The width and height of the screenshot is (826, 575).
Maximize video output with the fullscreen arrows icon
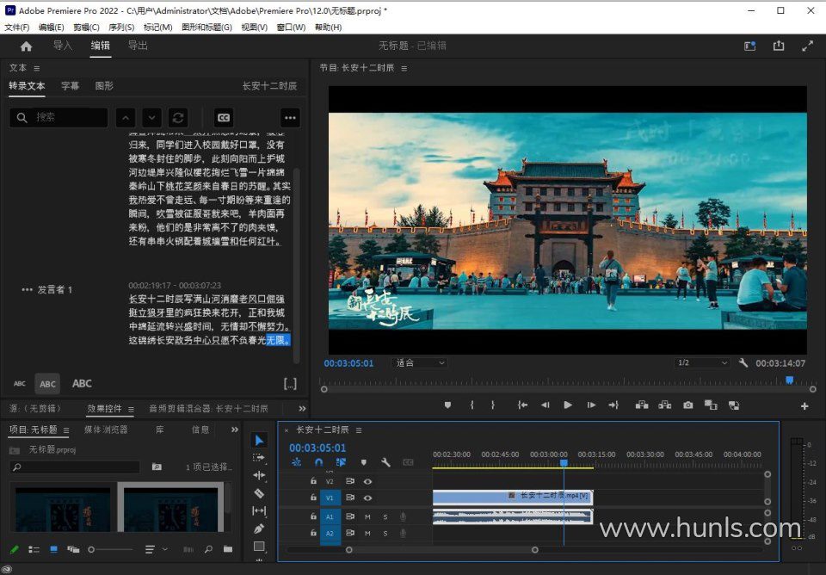[807, 46]
